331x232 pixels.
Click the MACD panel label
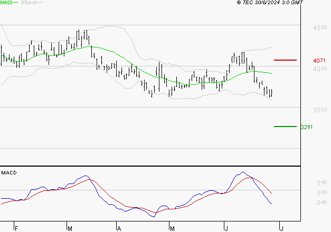[x=9, y=173]
